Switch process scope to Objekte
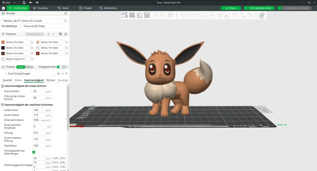Image resolution: width=317 pixels, height=171 pixels. pyautogui.click(x=29, y=67)
